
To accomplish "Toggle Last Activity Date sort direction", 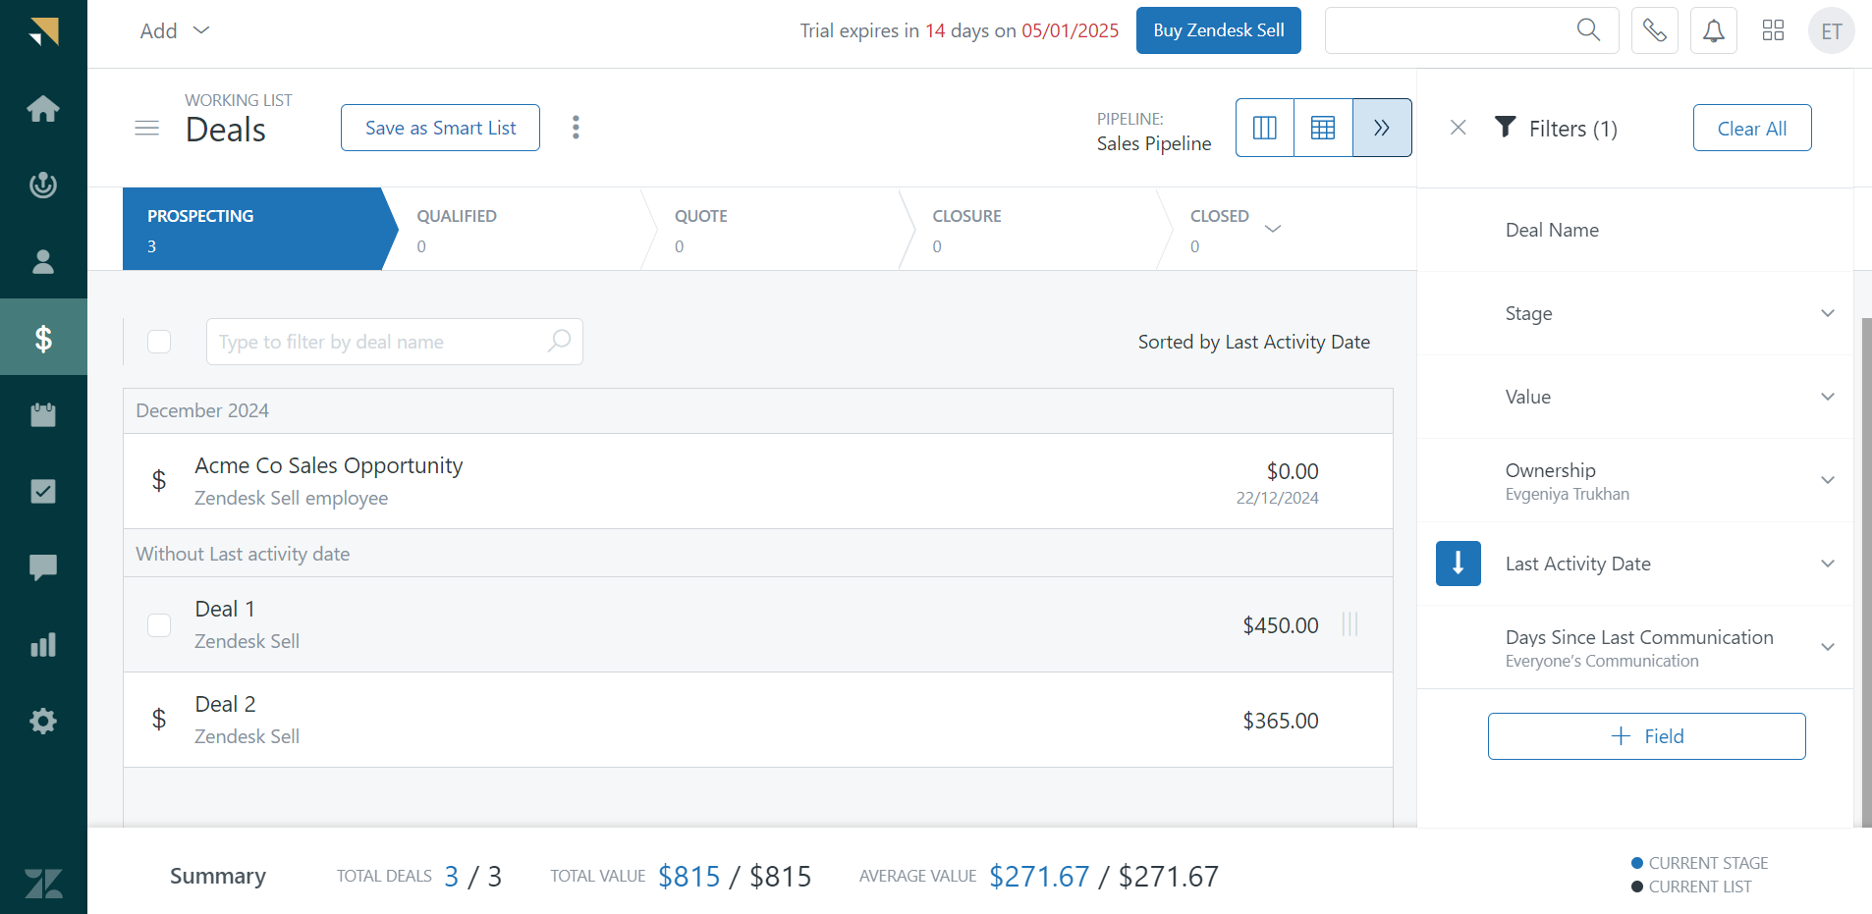I will pyautogui.click(x=1458, y=564).
